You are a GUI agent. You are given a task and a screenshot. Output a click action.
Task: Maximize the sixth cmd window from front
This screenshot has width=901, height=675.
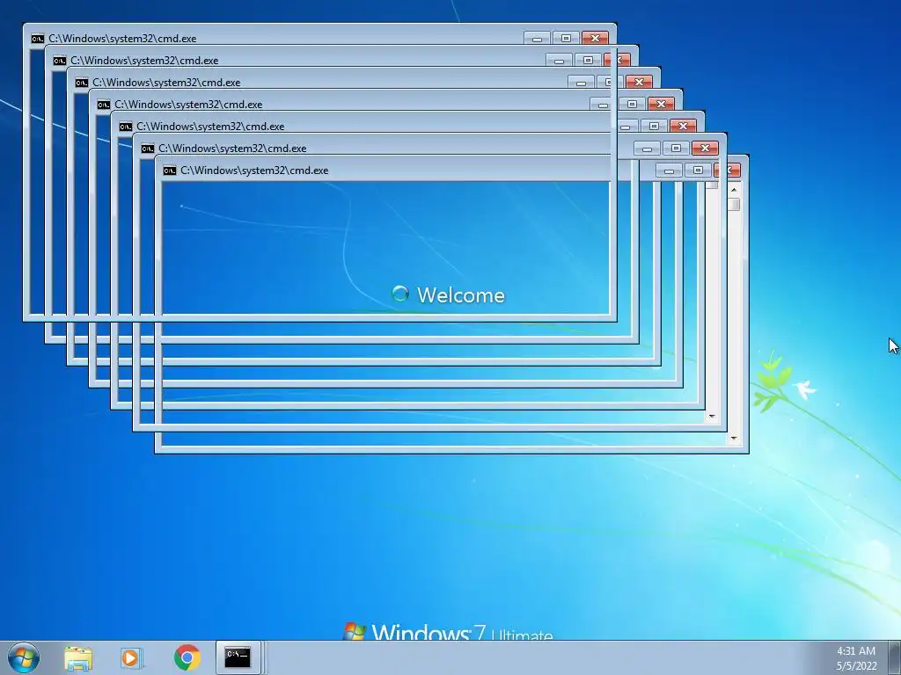[676, 148]
